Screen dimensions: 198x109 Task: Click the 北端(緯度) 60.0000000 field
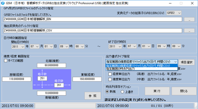(x=51, y=65)
